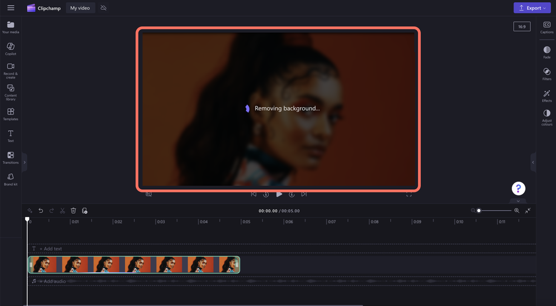Collapse the right property panel
Viewport: 556px width, 306px height.
pyautogui.click(x=533, y=162)
